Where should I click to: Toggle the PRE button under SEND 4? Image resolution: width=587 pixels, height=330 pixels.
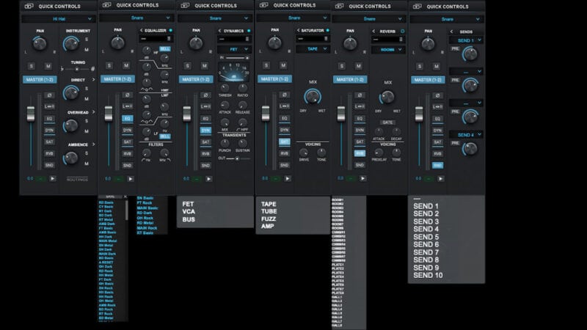coord(455,143)
